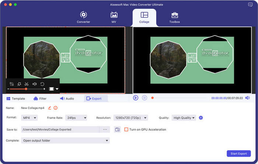
Task: Click the Save to path field
Action: point(60,130)
